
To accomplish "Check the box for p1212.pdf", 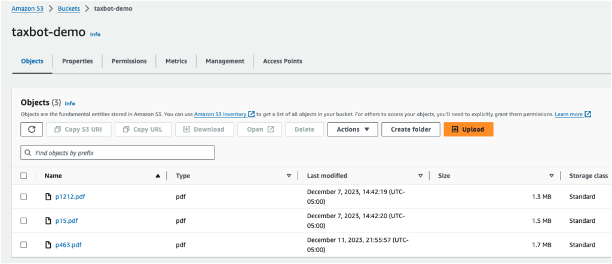I will pos(24,197).
